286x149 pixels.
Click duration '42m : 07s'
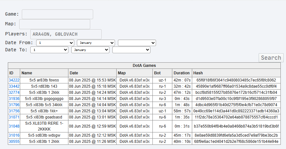tap(182, 80)
